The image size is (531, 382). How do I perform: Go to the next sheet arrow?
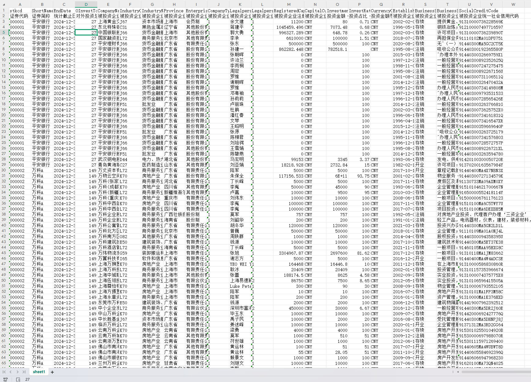click(x=17, y=372)
